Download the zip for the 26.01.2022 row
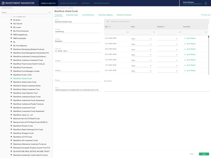Viewport: 211px width, 158px height. click(x=190, y=49)
